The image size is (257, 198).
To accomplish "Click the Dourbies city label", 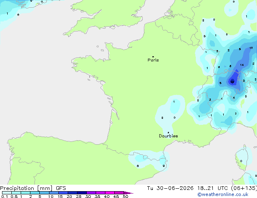I will [168, 136].
